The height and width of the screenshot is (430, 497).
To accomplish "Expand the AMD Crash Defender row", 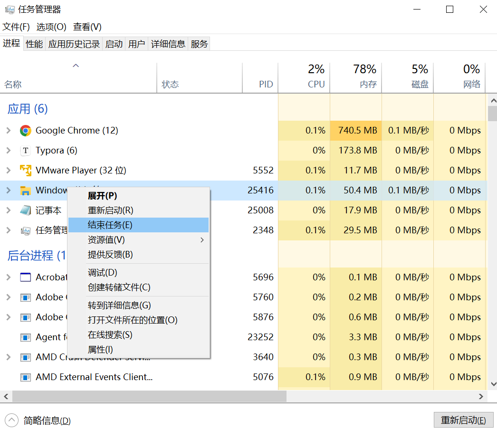I will tap(9, 357).
